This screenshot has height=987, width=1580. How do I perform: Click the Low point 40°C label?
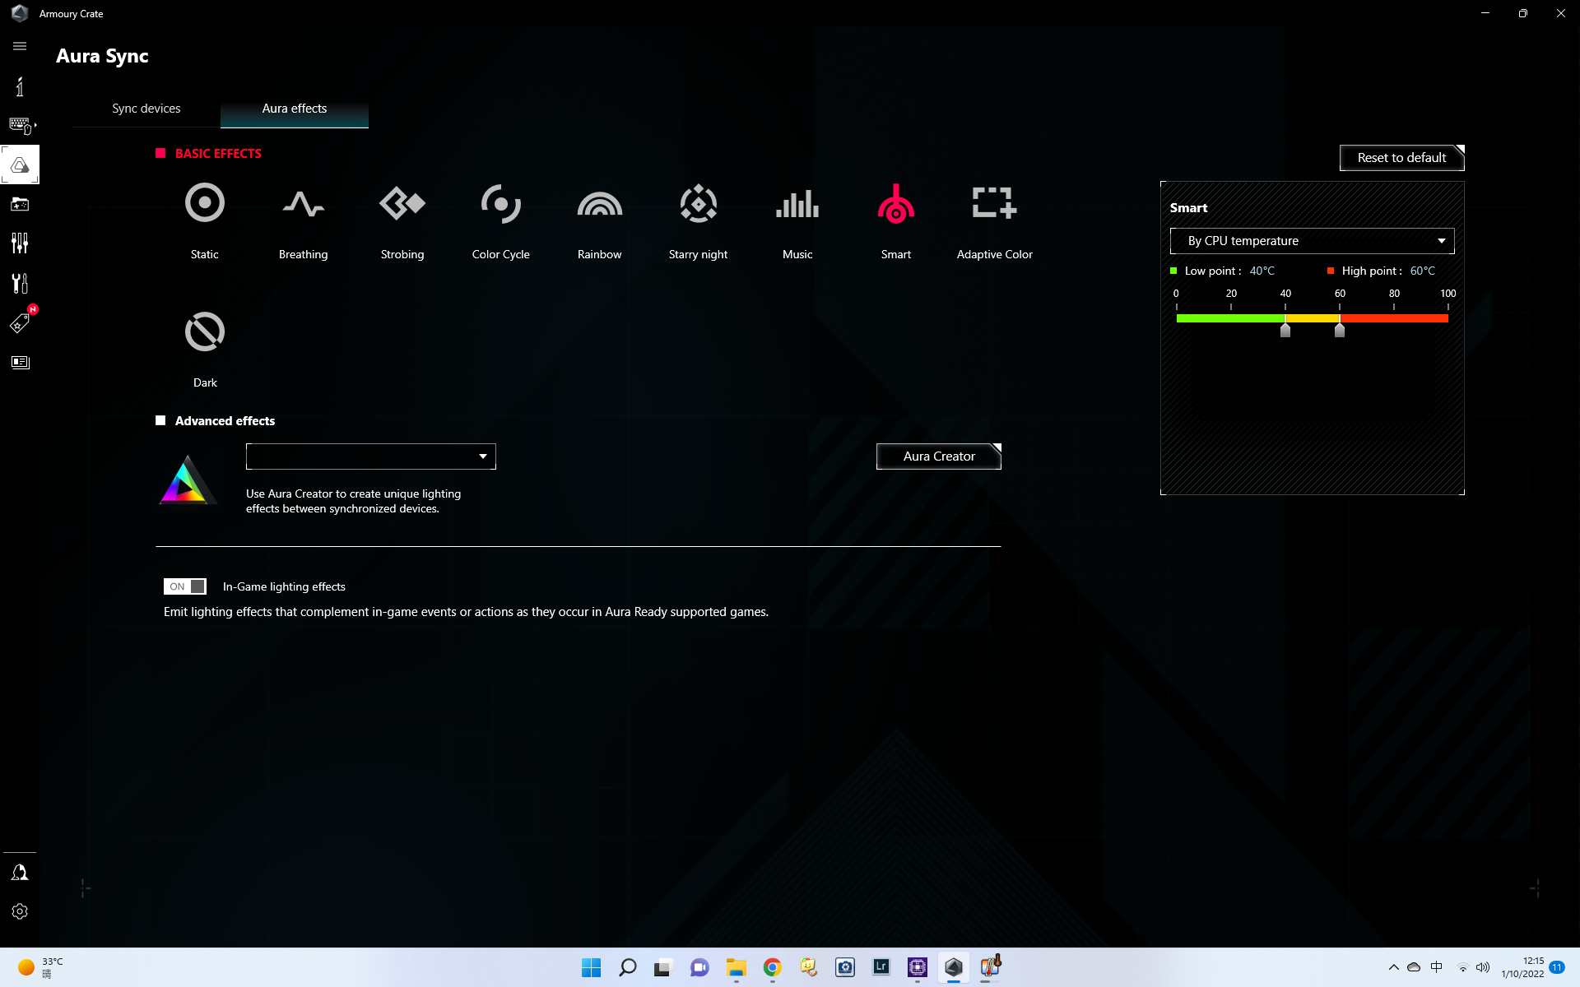(1223, 271)
